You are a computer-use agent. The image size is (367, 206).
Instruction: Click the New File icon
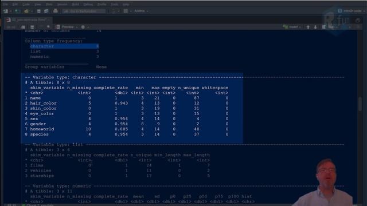6,11
